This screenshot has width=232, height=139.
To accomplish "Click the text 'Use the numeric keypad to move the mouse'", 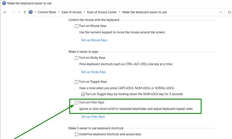I will coord(122,32).
